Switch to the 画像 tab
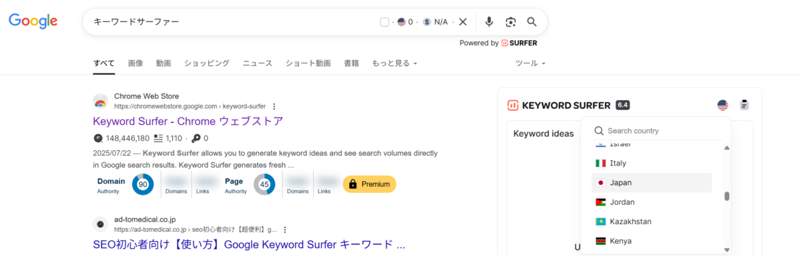Screen dimensions: 801x271 tap(136, 63)
